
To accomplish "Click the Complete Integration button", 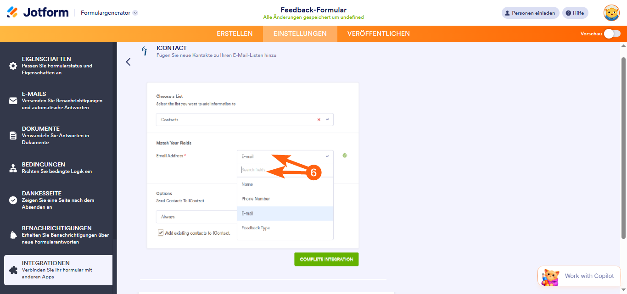I will [x=326, y=259].
